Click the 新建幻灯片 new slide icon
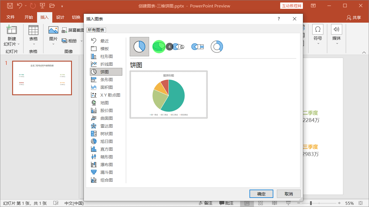Viewport: 369px width, 207px height. point(12,30)
